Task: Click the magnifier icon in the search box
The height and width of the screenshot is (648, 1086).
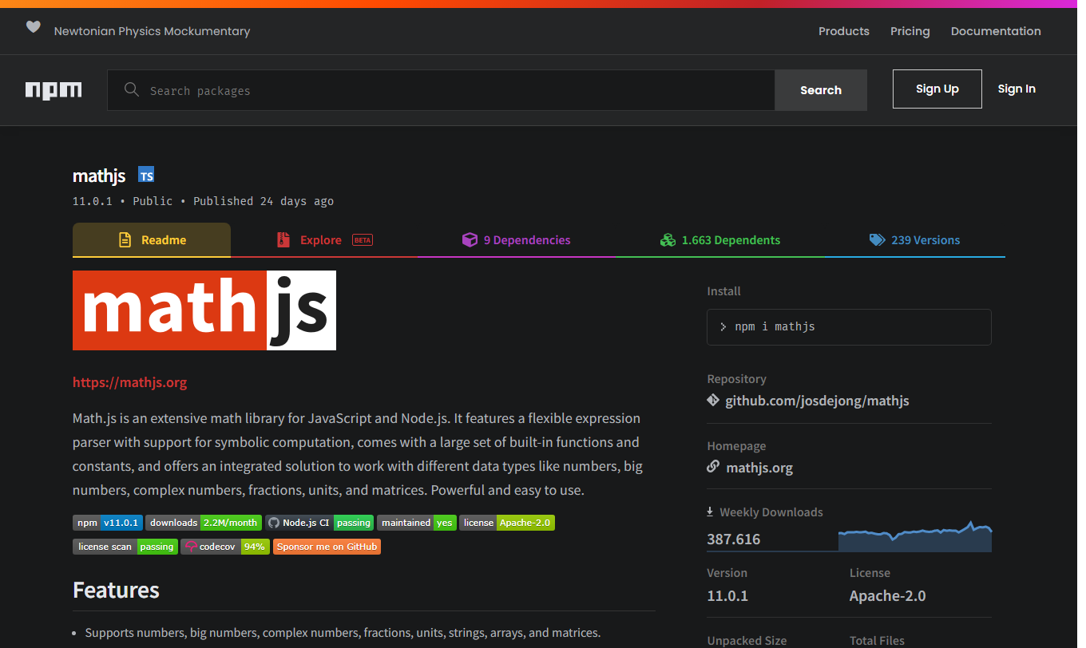Action: tap(132, 89)
